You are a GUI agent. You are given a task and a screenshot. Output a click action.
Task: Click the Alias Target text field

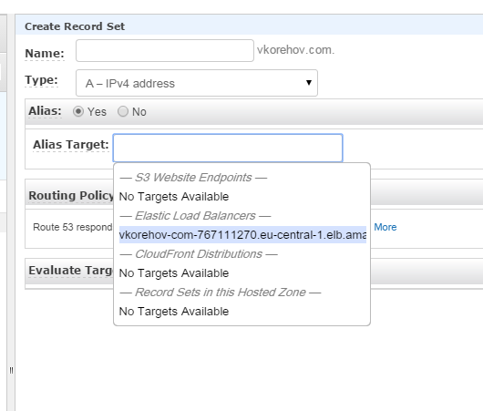[228, 148]
